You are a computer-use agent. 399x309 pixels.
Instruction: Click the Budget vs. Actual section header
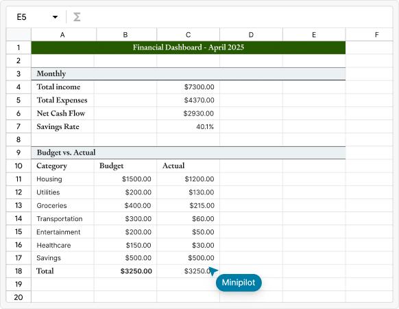[189, 152]
